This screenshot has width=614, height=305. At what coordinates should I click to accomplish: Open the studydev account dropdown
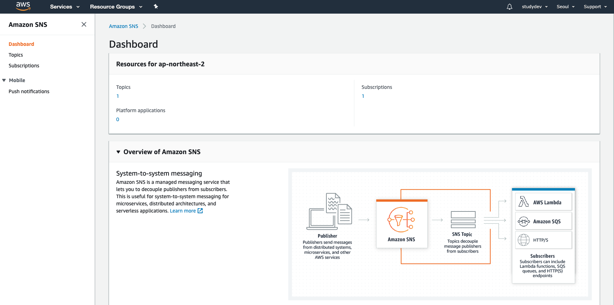click(x=535, y=7)
